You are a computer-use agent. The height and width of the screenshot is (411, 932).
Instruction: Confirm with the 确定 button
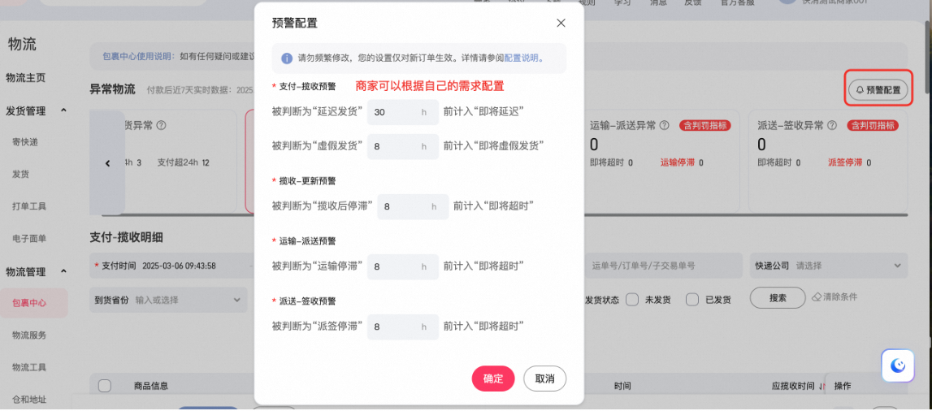click(492, 379)
